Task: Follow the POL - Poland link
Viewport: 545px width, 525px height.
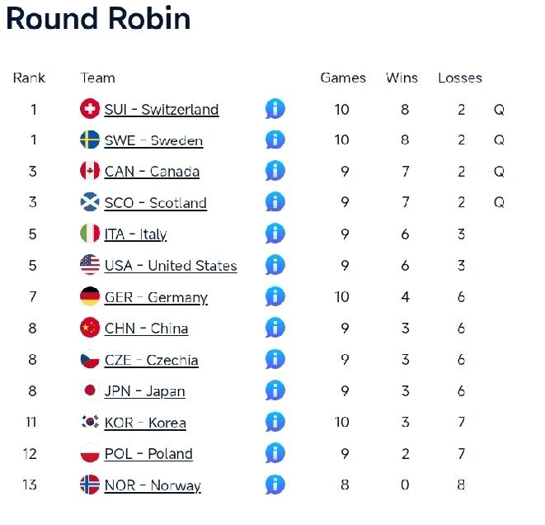Action: click(x=148, y=455)
